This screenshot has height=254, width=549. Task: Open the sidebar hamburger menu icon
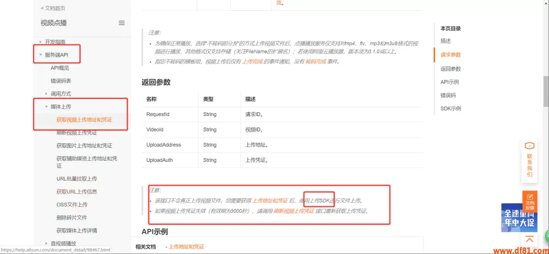pos(122,23)
